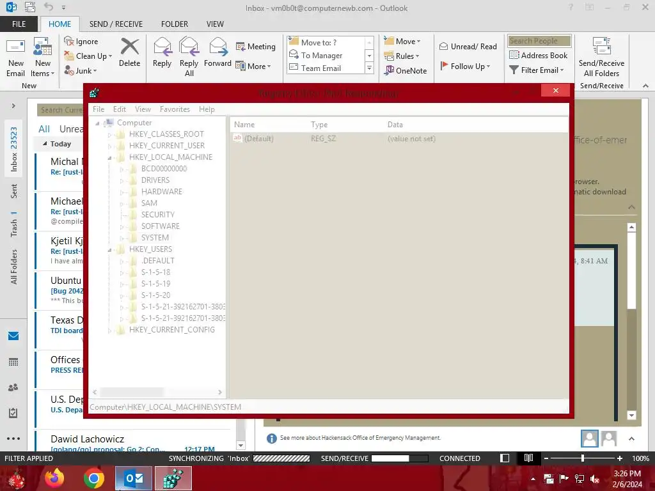655x491 pixels.
Task: Expand the Outlook folder pane
Action: click(x=13, y=105)
